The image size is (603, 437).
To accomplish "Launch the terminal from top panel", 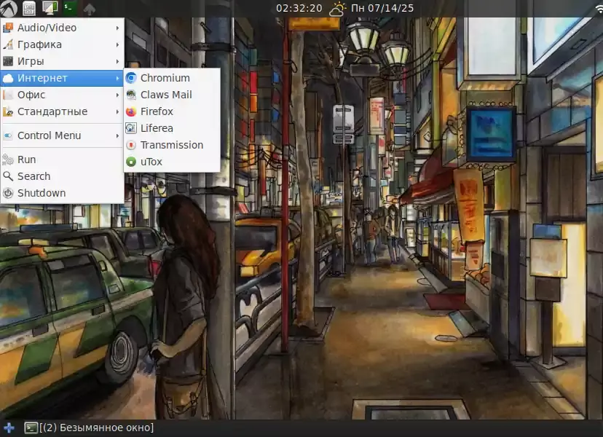I will point(70,7).
